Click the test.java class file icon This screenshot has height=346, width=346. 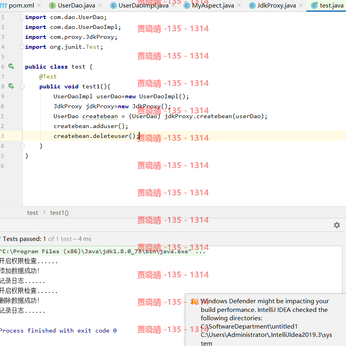(314, 5)
